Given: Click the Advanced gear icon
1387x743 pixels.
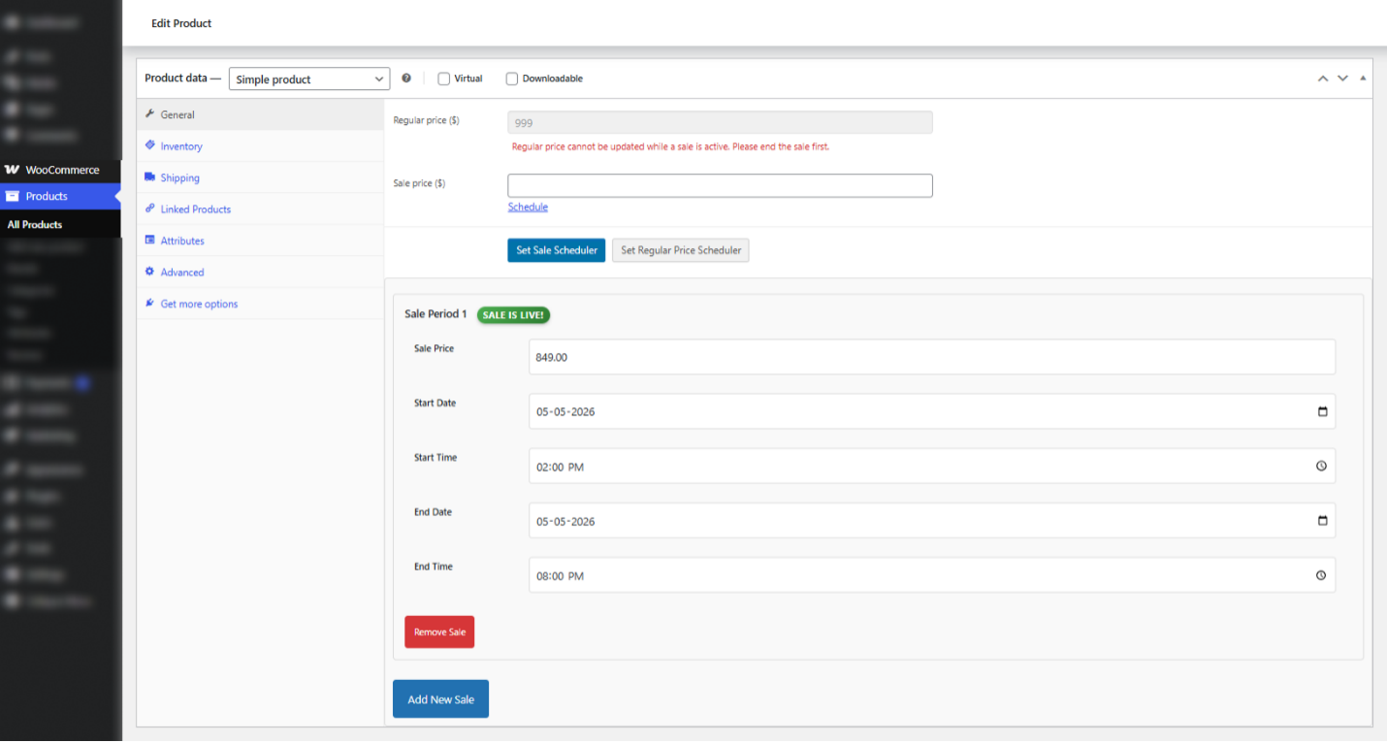Looking at the screenshot, I should (x=149, y=272).
